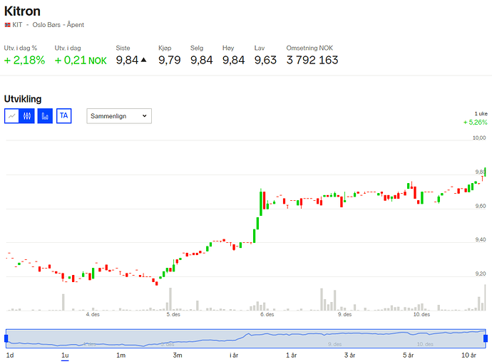This screenshot has height=364, width=492.
Task: Click the navigator overview range area
Action: tap(246, 338)
